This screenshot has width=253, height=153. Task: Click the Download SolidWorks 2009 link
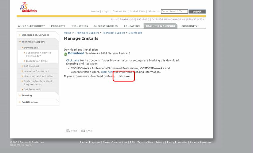click(76, 53)
